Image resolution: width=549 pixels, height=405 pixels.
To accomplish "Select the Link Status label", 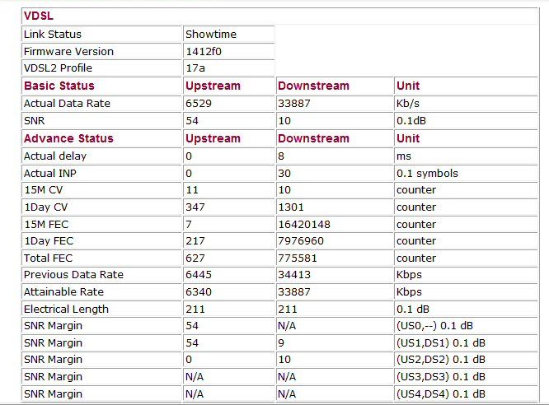I will coord(53,35).
